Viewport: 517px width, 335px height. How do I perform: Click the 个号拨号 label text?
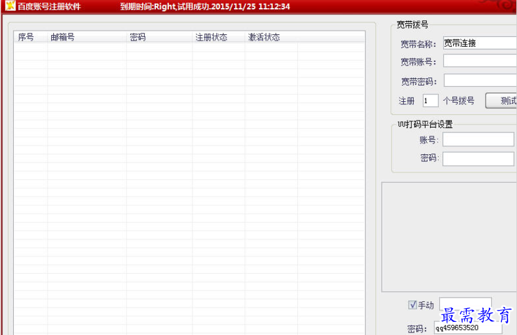(459, 101)
